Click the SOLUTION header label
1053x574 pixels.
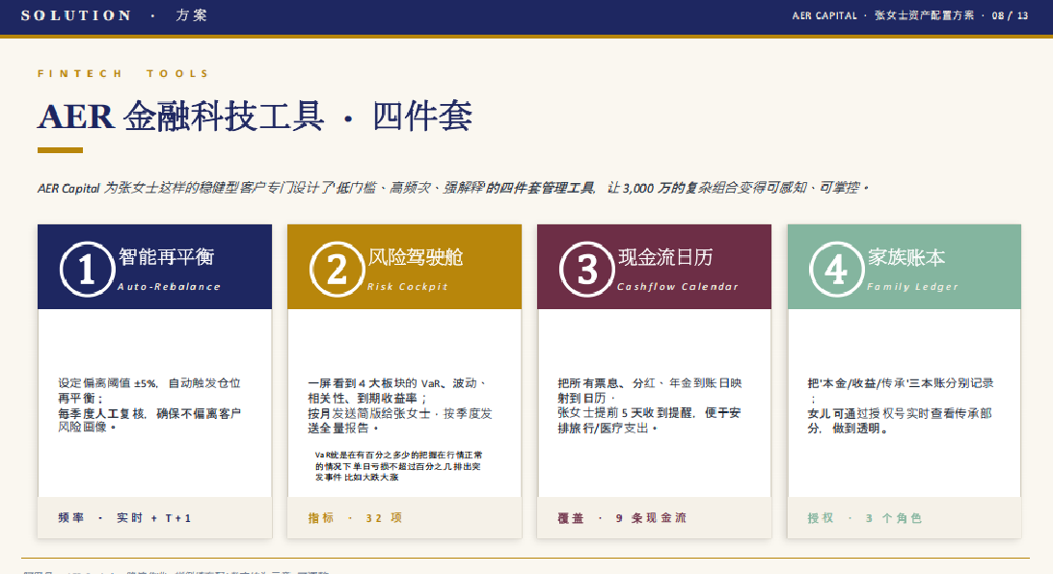[x=76, y=15]
